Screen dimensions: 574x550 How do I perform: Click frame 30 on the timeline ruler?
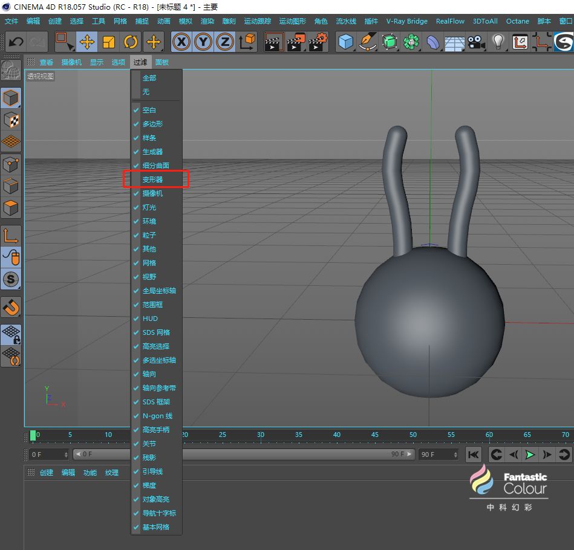coord(261,436)
